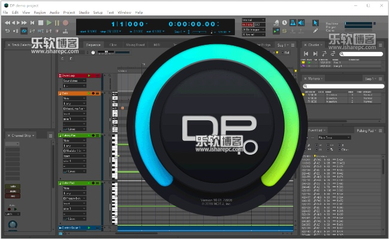The height and width of the screenshot is (239, 389).
Task: Open the Studio menu
Action: coord(83,12)
